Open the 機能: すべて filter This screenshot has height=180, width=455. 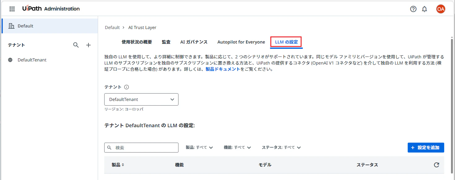pos(237,148)
